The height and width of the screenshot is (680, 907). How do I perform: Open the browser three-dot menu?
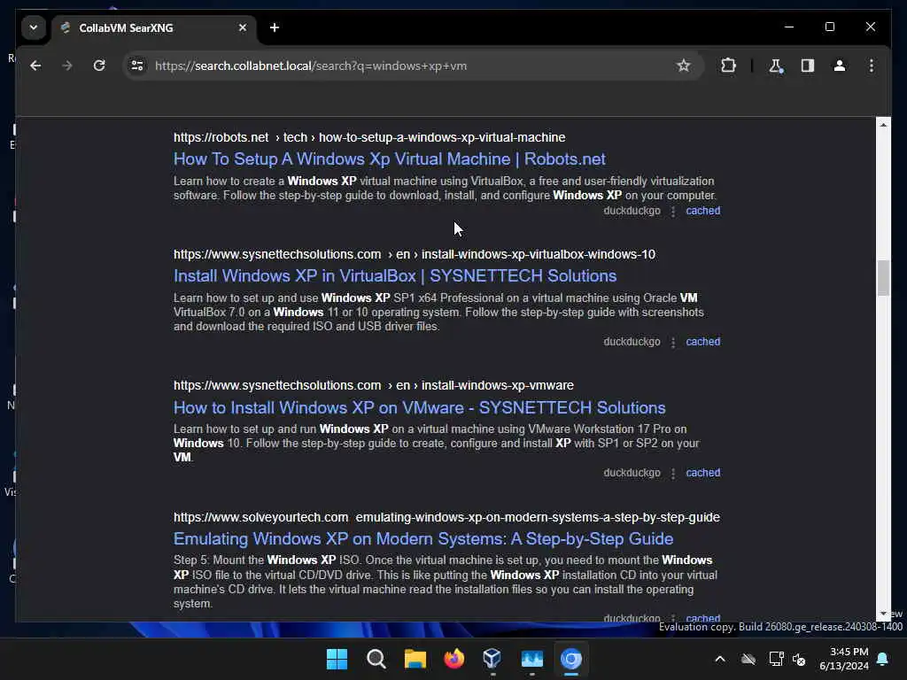872,66
